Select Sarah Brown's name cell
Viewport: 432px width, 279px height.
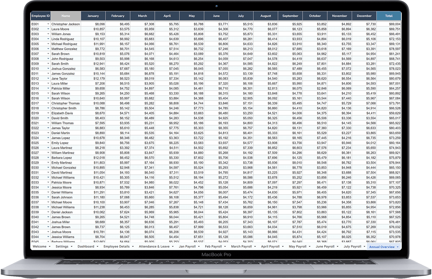[x=66, y=53]
